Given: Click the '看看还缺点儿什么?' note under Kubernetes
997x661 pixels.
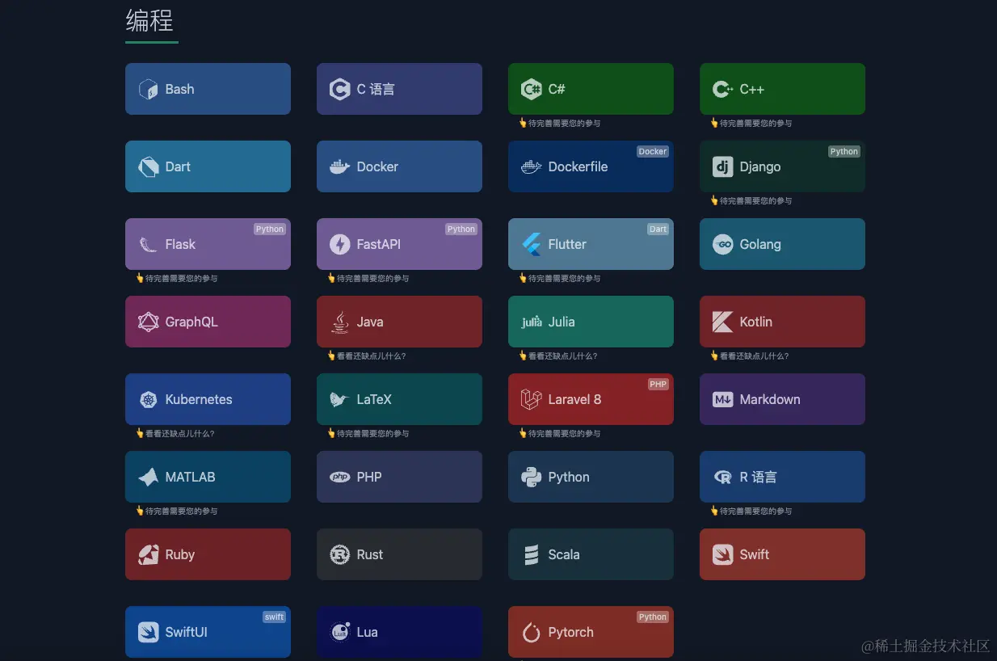Looking at the screenshot, I should [x=175, y=433].
